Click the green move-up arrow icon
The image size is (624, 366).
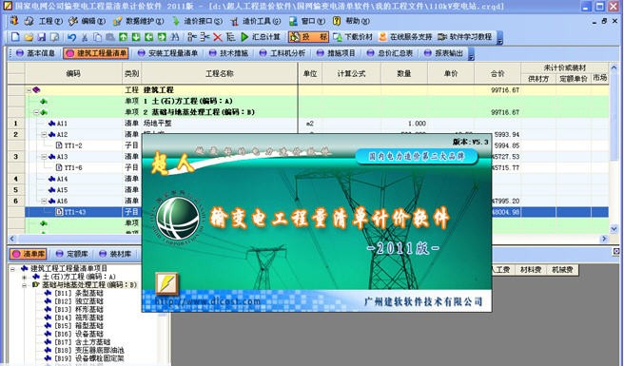point(124,37)
